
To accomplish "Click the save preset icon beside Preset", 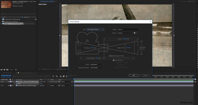I will click(x=135, y=33).
